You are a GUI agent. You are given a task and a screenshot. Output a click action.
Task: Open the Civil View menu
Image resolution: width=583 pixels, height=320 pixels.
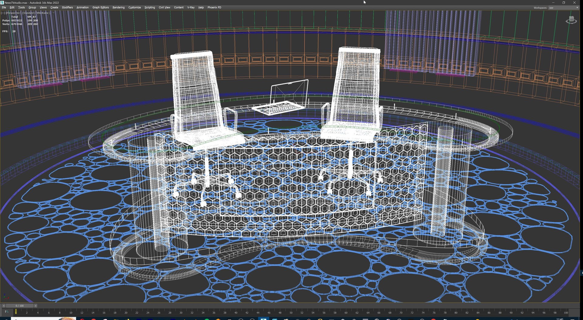[x=165, y=7]
